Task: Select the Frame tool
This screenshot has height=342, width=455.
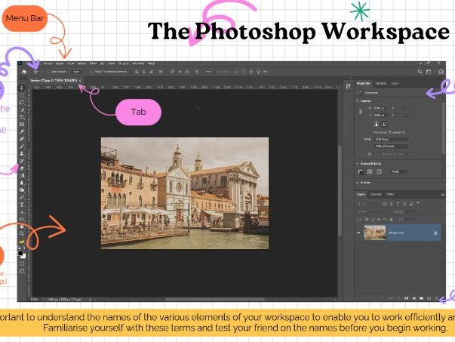Action: click(x=22, y=125)
